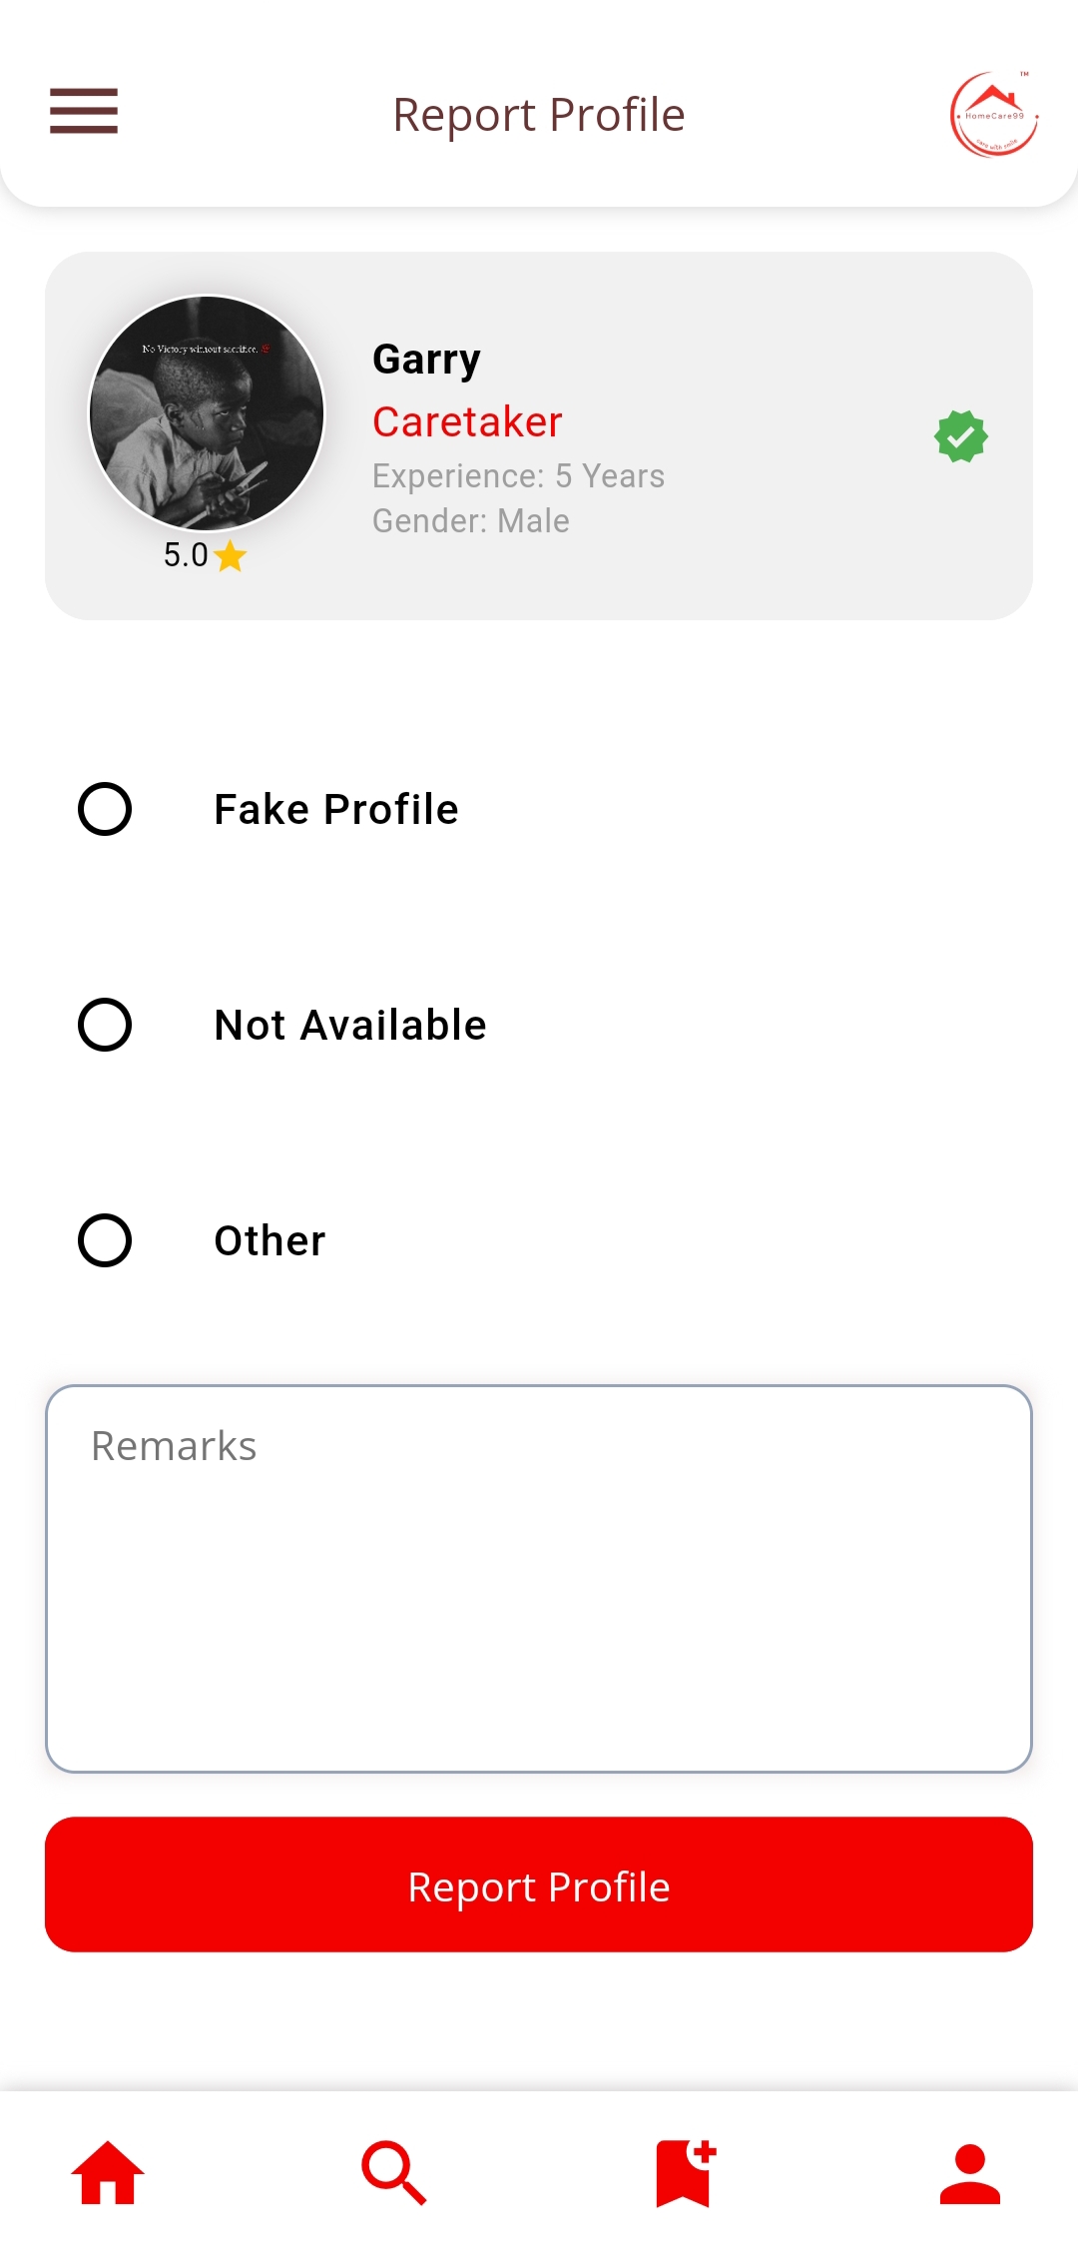Tap the Experience: 5 Years text

pyautogui.click(x=518, y=476)
